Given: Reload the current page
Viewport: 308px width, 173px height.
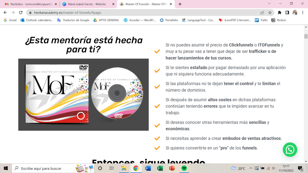Looking at the screenshot, I should pyautogui.click(x=21, y=12).
